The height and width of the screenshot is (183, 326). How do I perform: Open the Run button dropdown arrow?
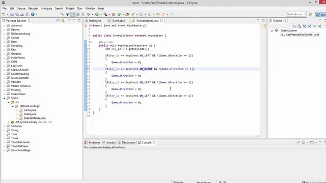pyautogui.click(x=101, y=14)
